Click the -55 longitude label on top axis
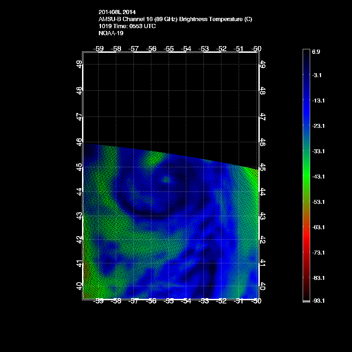The width and height of the screenshot is (352, 352). 169,48
